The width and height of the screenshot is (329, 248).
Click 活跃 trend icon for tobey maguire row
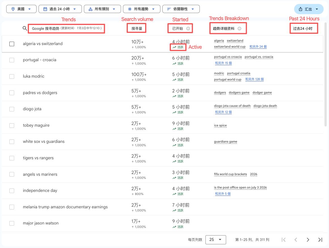coord(174,129)
